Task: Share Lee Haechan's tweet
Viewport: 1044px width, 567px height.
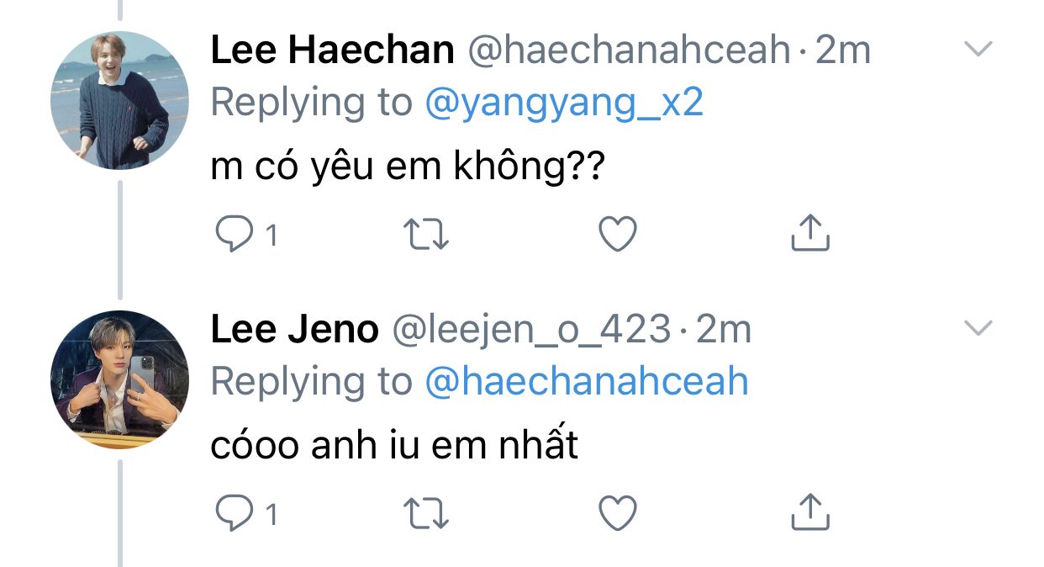Action: (810, 234)
